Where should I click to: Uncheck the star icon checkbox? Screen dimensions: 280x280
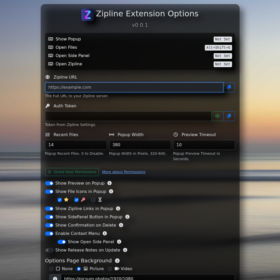pos(59,200)
